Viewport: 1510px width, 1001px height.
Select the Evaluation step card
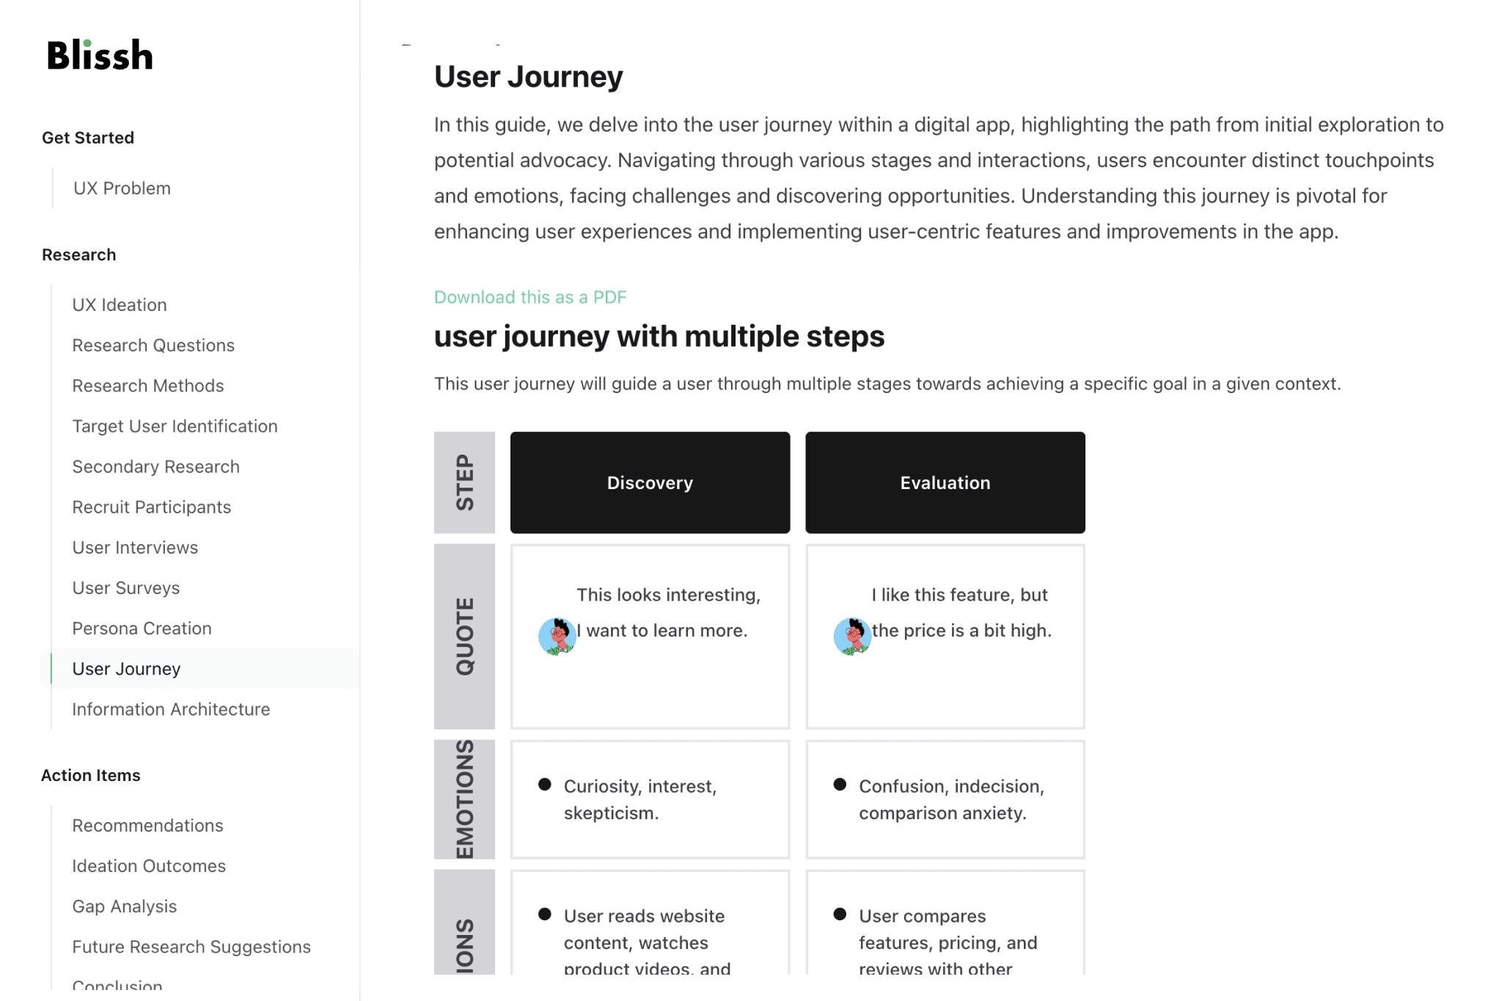945,483
